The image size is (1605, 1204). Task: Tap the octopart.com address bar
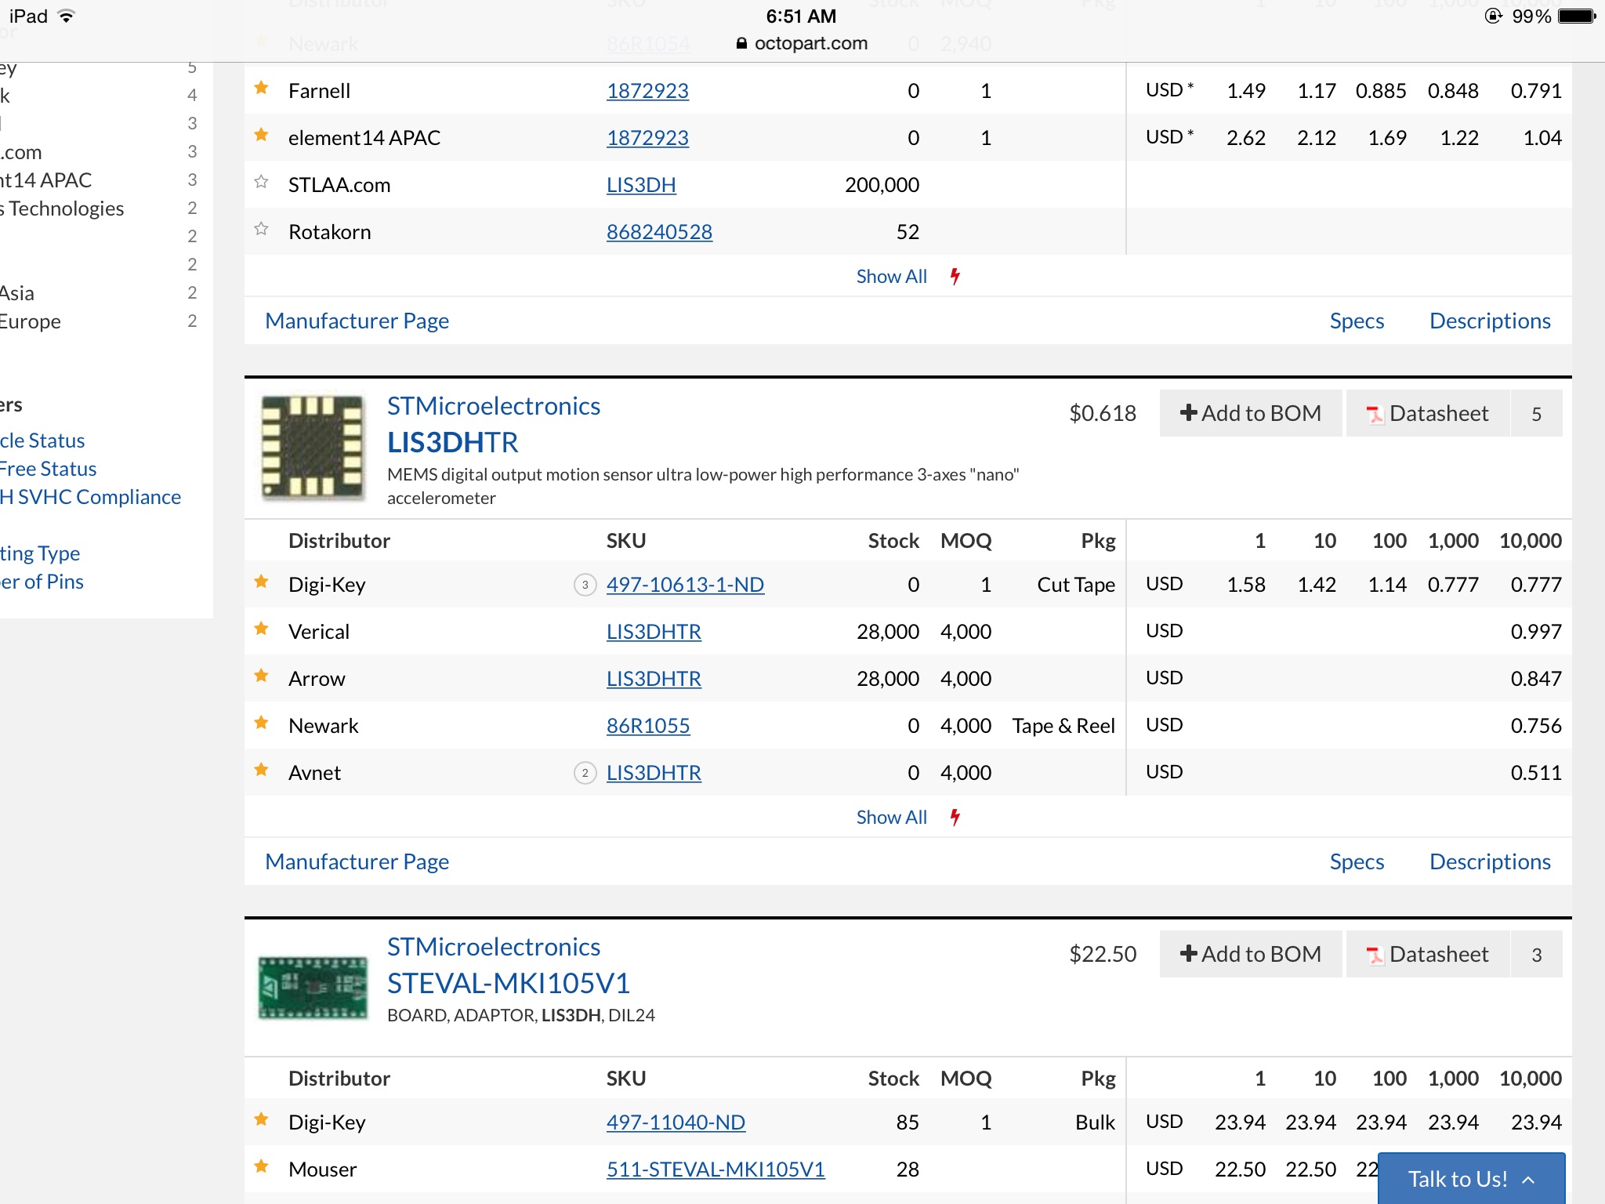coord(802,44)
